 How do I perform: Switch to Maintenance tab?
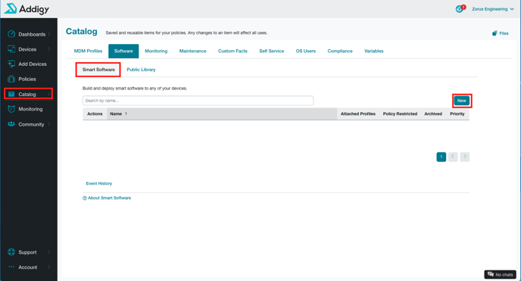point(192,51)
